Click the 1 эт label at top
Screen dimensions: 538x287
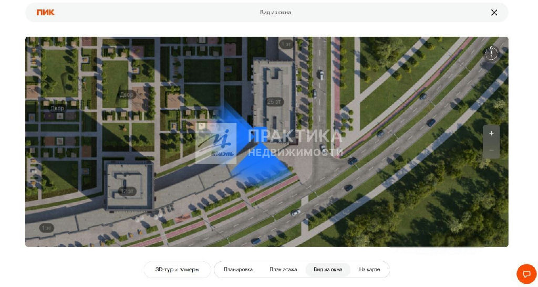tap(286, 44)
